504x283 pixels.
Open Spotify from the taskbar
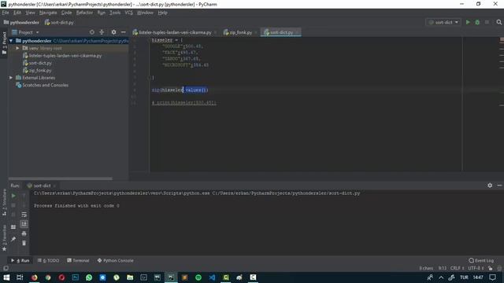(198, 277)
